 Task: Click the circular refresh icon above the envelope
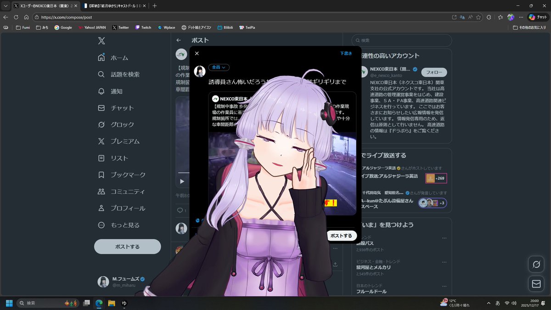click(535, 264)
